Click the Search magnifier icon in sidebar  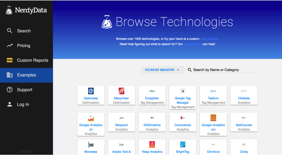tap(10, 31)
